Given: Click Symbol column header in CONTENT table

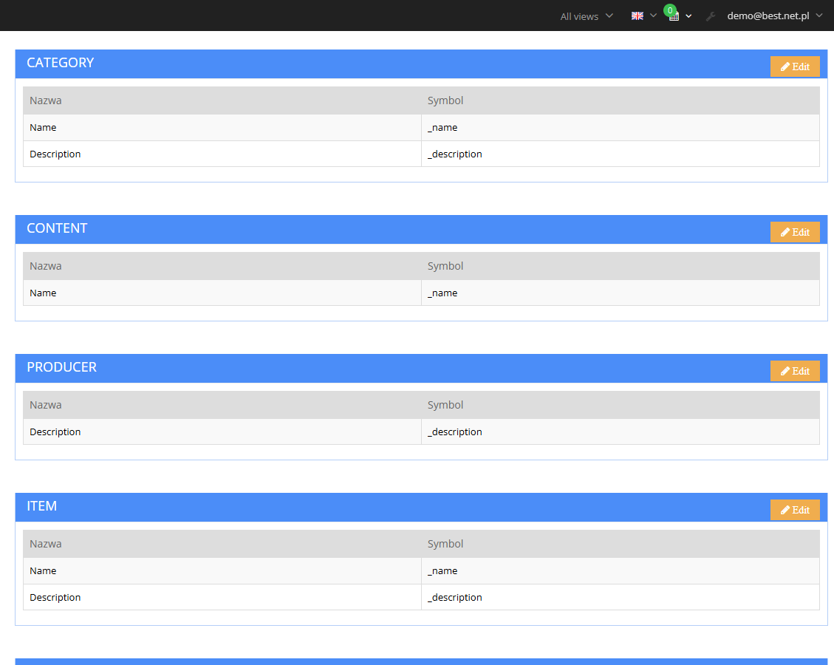Looking at the screenshot, I should [621, 266].
